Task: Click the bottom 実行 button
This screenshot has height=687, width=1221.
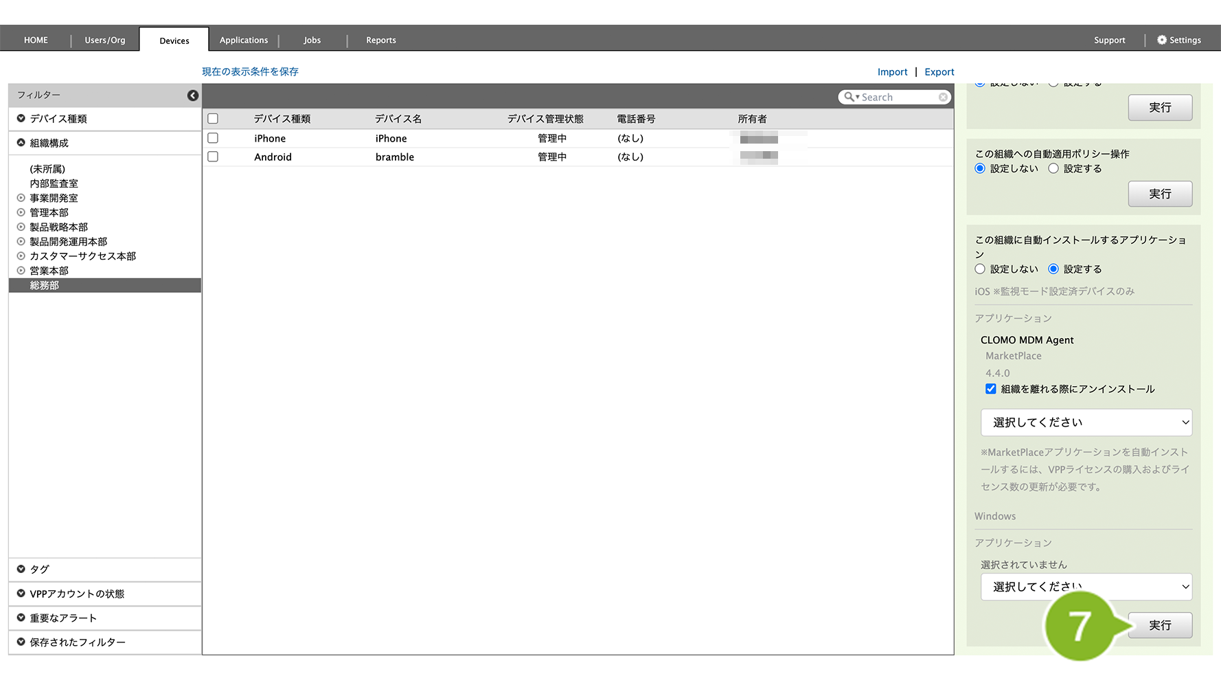Action: point(1159,625)
